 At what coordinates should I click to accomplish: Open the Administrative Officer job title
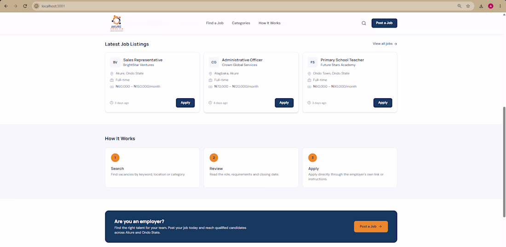pyautogui.click(x=242, y=60)
